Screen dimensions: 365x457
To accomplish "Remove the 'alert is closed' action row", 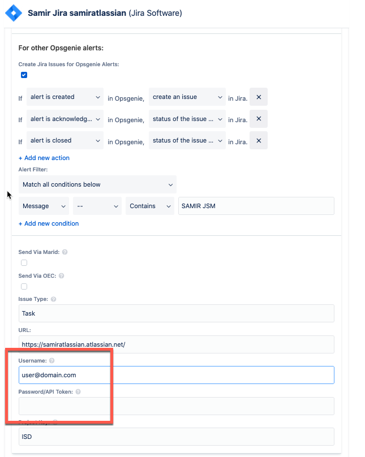I will click(x=259, y=140).
